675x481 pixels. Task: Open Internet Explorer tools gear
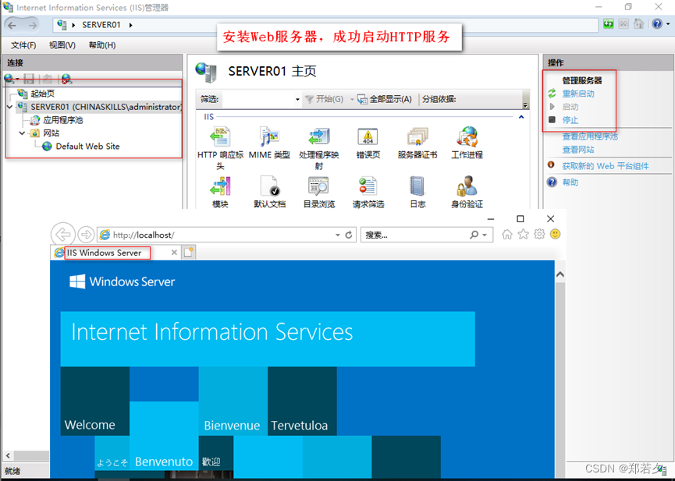click(539, 235)
